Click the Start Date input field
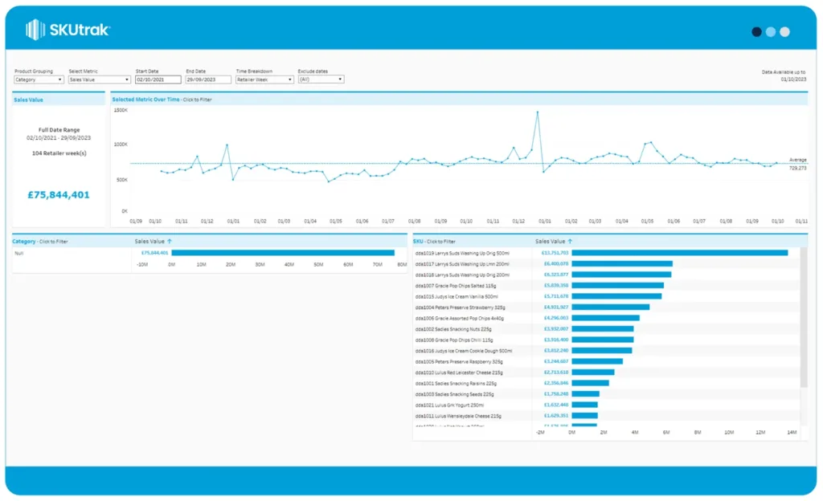The image size is (823, 501). [158, 79]
